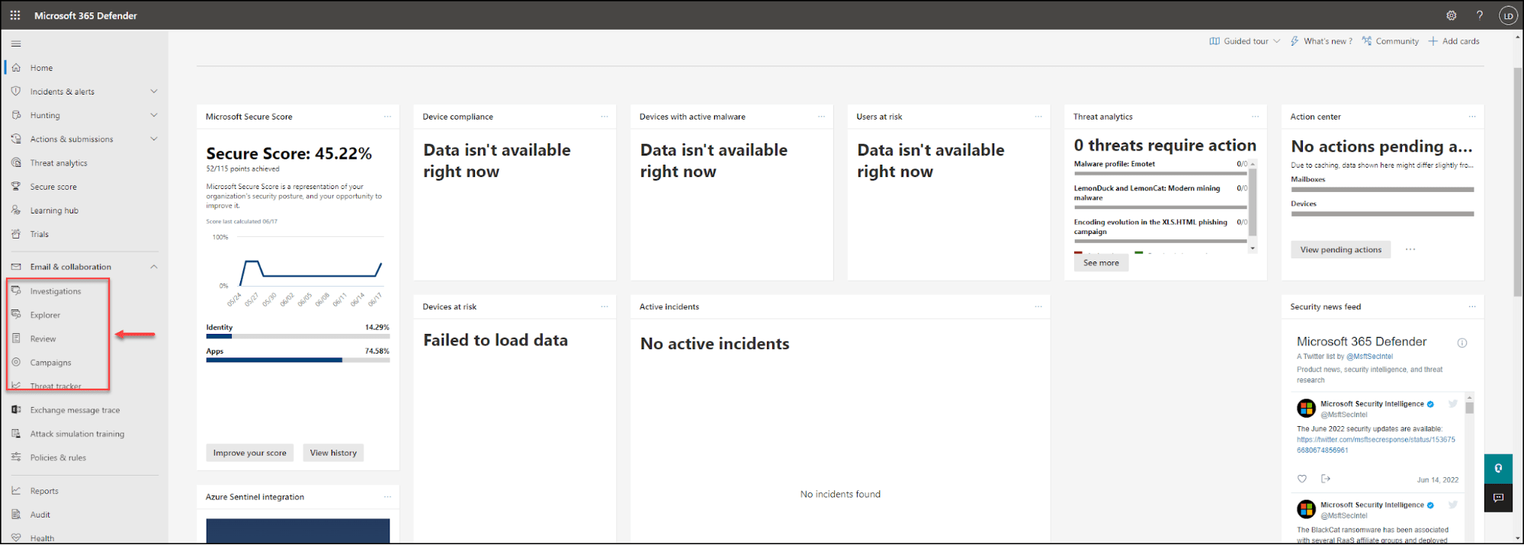Screen dimensions: 1524x545
Task: Click the Help question mark icon
Action: point(1480,15)
